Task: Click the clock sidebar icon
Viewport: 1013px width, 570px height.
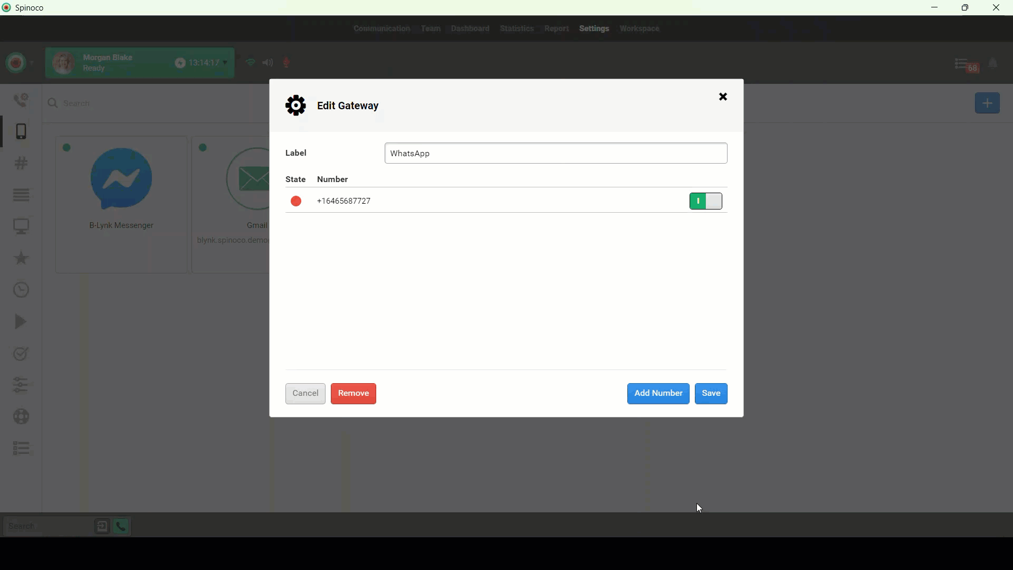Action: [x=21, y=290]
